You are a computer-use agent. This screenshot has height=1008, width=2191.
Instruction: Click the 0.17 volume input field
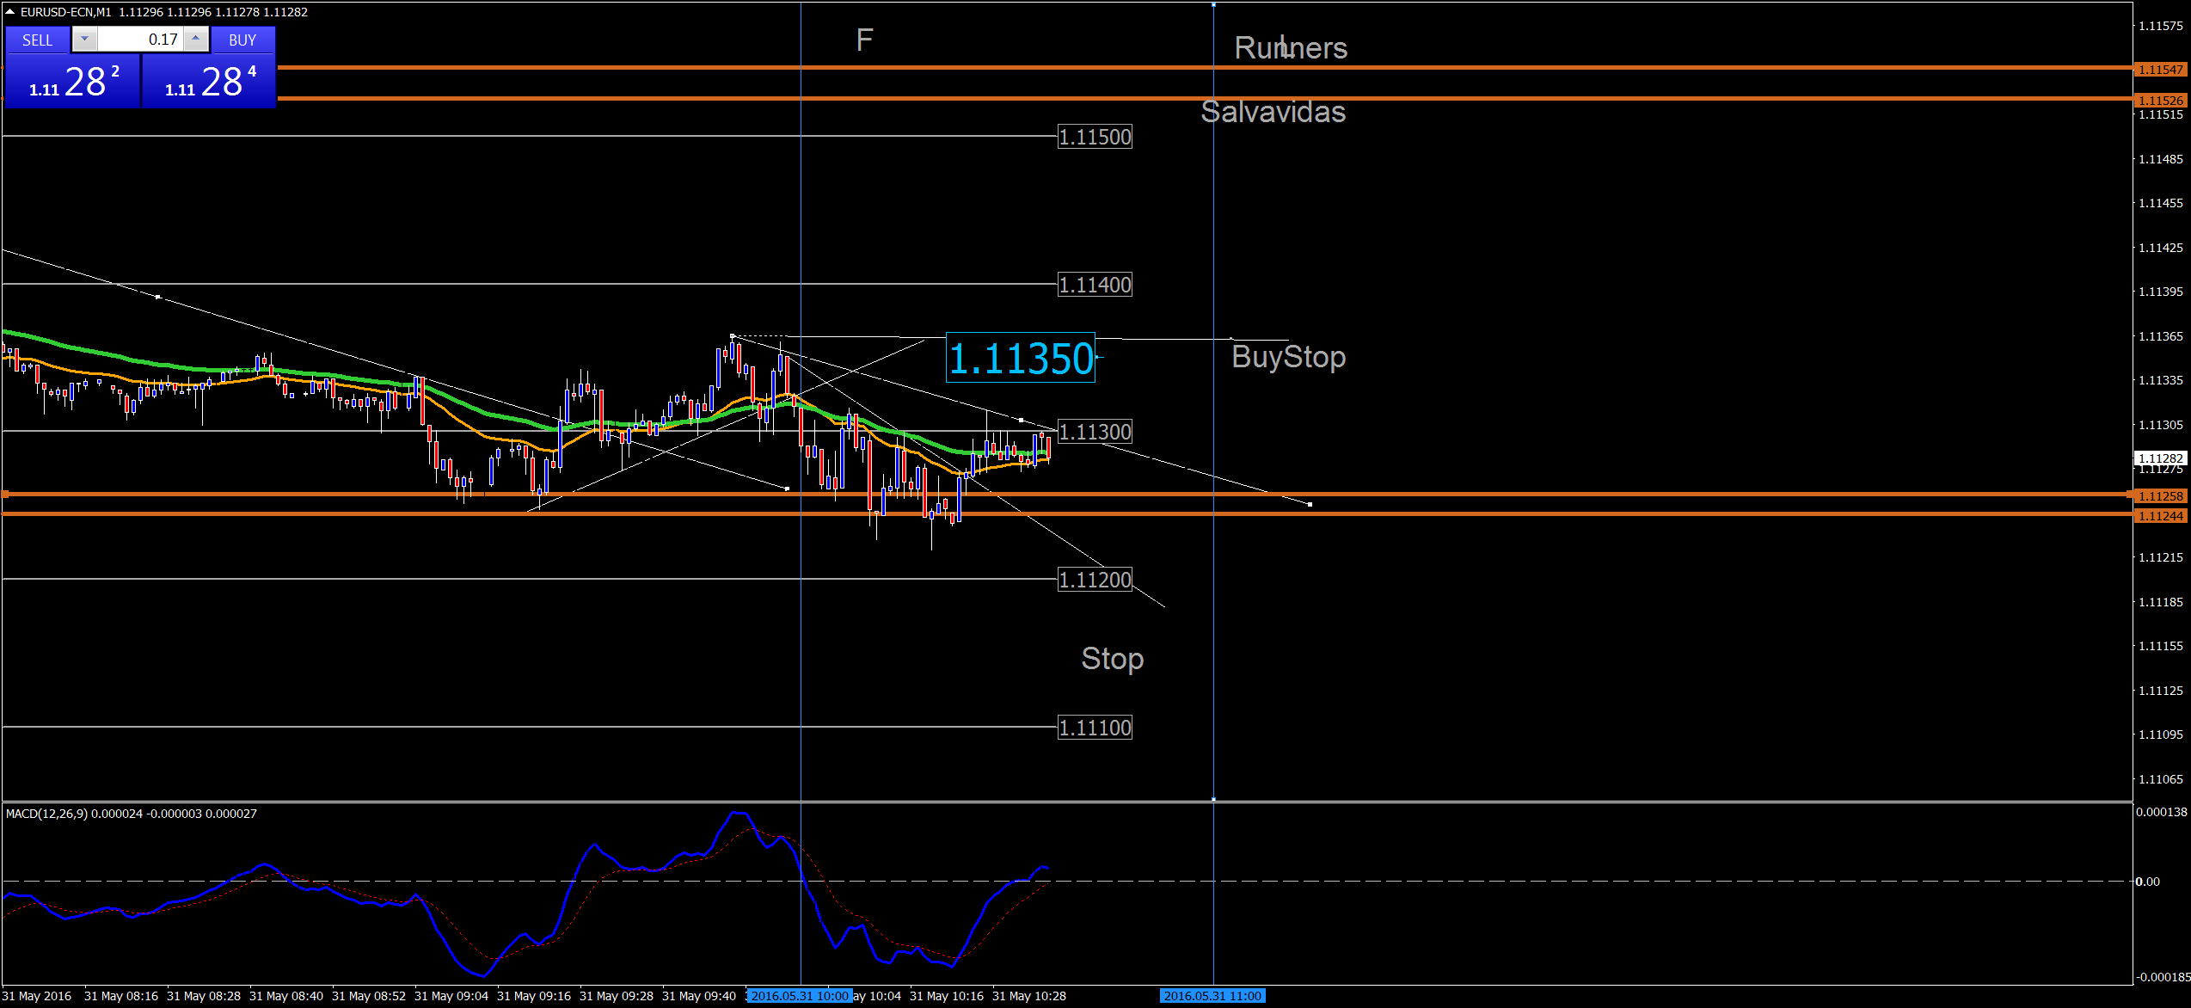click(x=140, y=40)
